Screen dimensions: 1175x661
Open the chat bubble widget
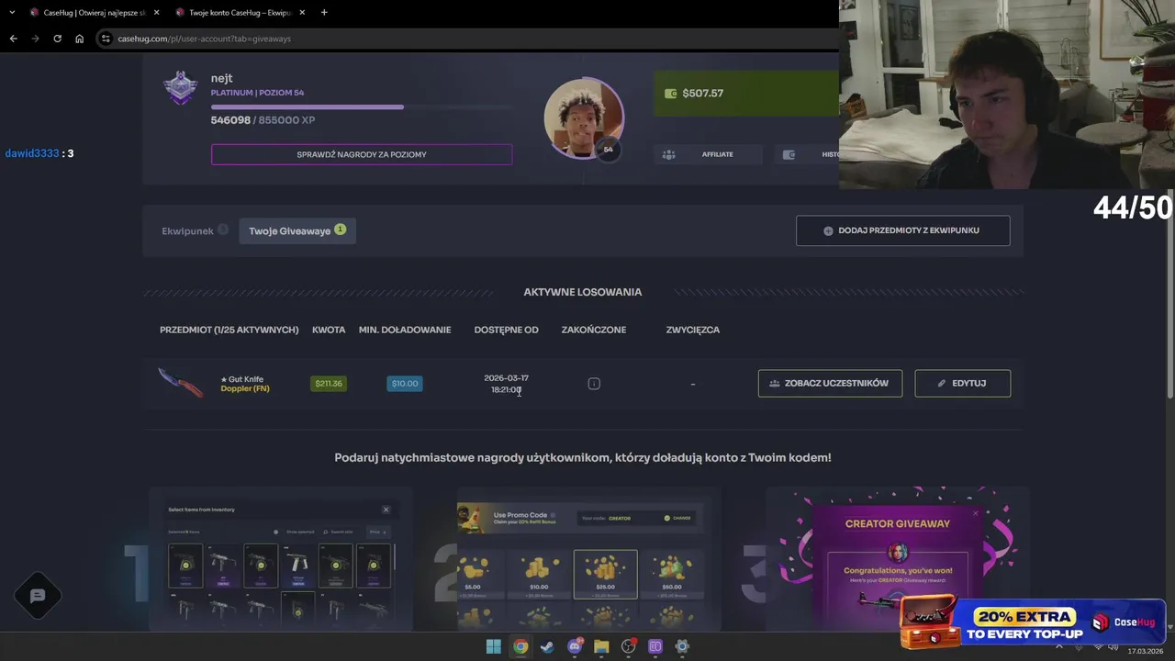coord(38,596)
